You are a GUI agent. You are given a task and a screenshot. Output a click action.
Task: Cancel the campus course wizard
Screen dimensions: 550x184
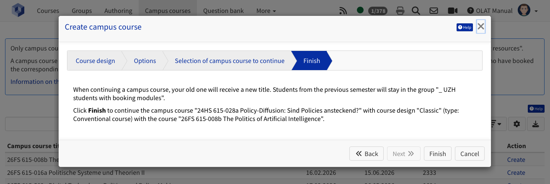click(x=470, y=154)
